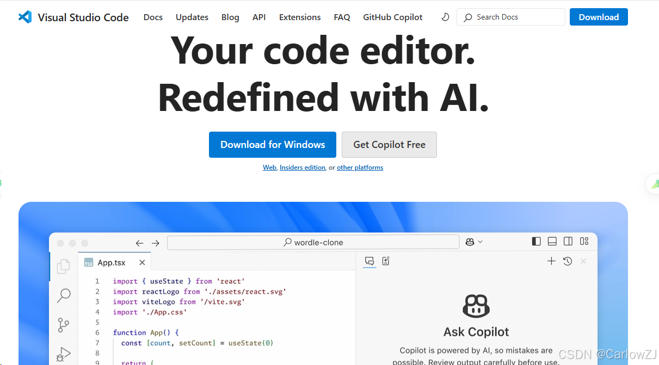Click the TSX file icon on App.tsx tab

[89, 263]
